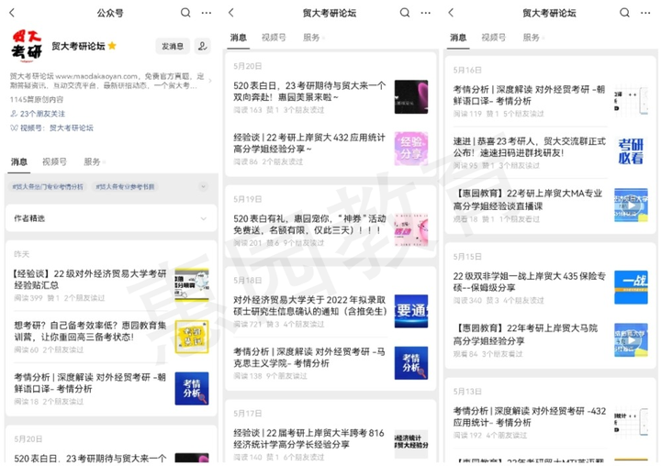Open the three-dot menu in the 公众号 header
This screenshot has height=466, width=661.
point(207,13)
